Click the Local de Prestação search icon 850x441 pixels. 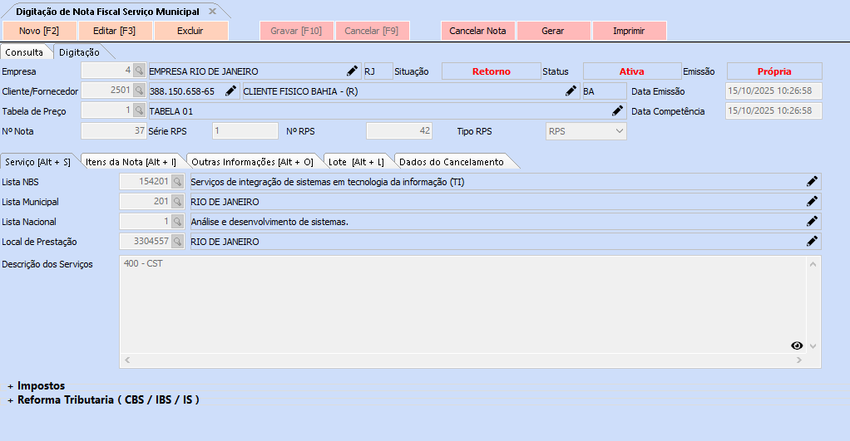click(x=177, y=242)
